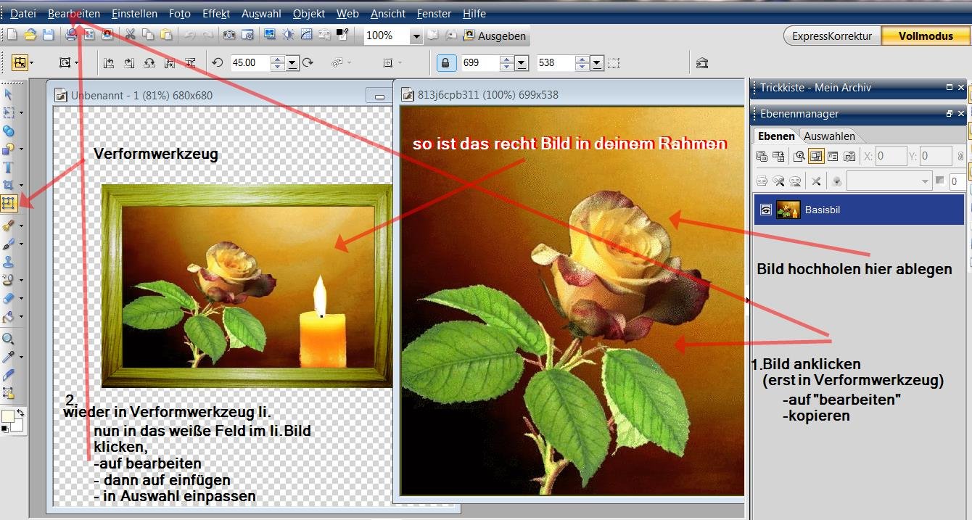Select the Eraser tool

pyautogui.click(x=9, y=298)
